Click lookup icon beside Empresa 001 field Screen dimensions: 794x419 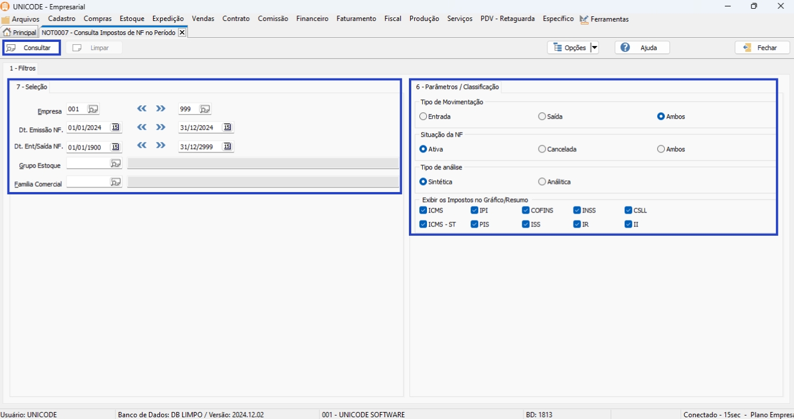click(93, 109)
